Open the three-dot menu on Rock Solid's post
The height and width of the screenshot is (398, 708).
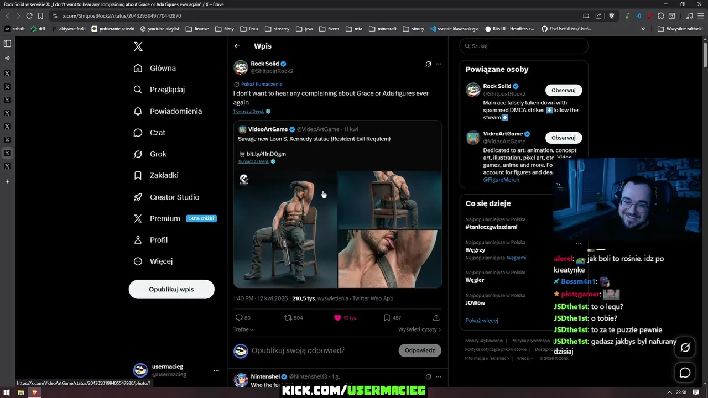coord(439,64)
